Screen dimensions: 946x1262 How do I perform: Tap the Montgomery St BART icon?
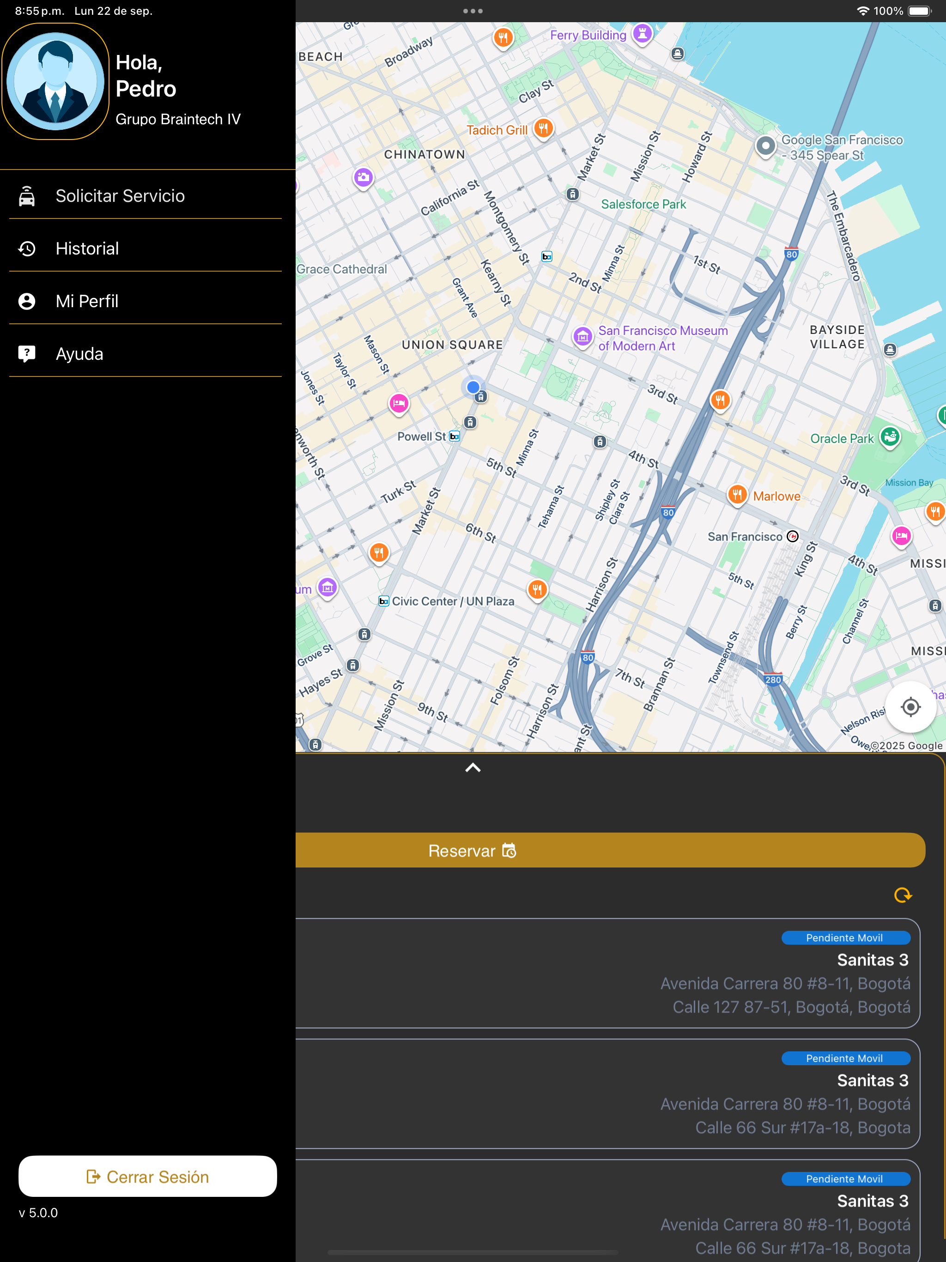(x=546, y=257)
